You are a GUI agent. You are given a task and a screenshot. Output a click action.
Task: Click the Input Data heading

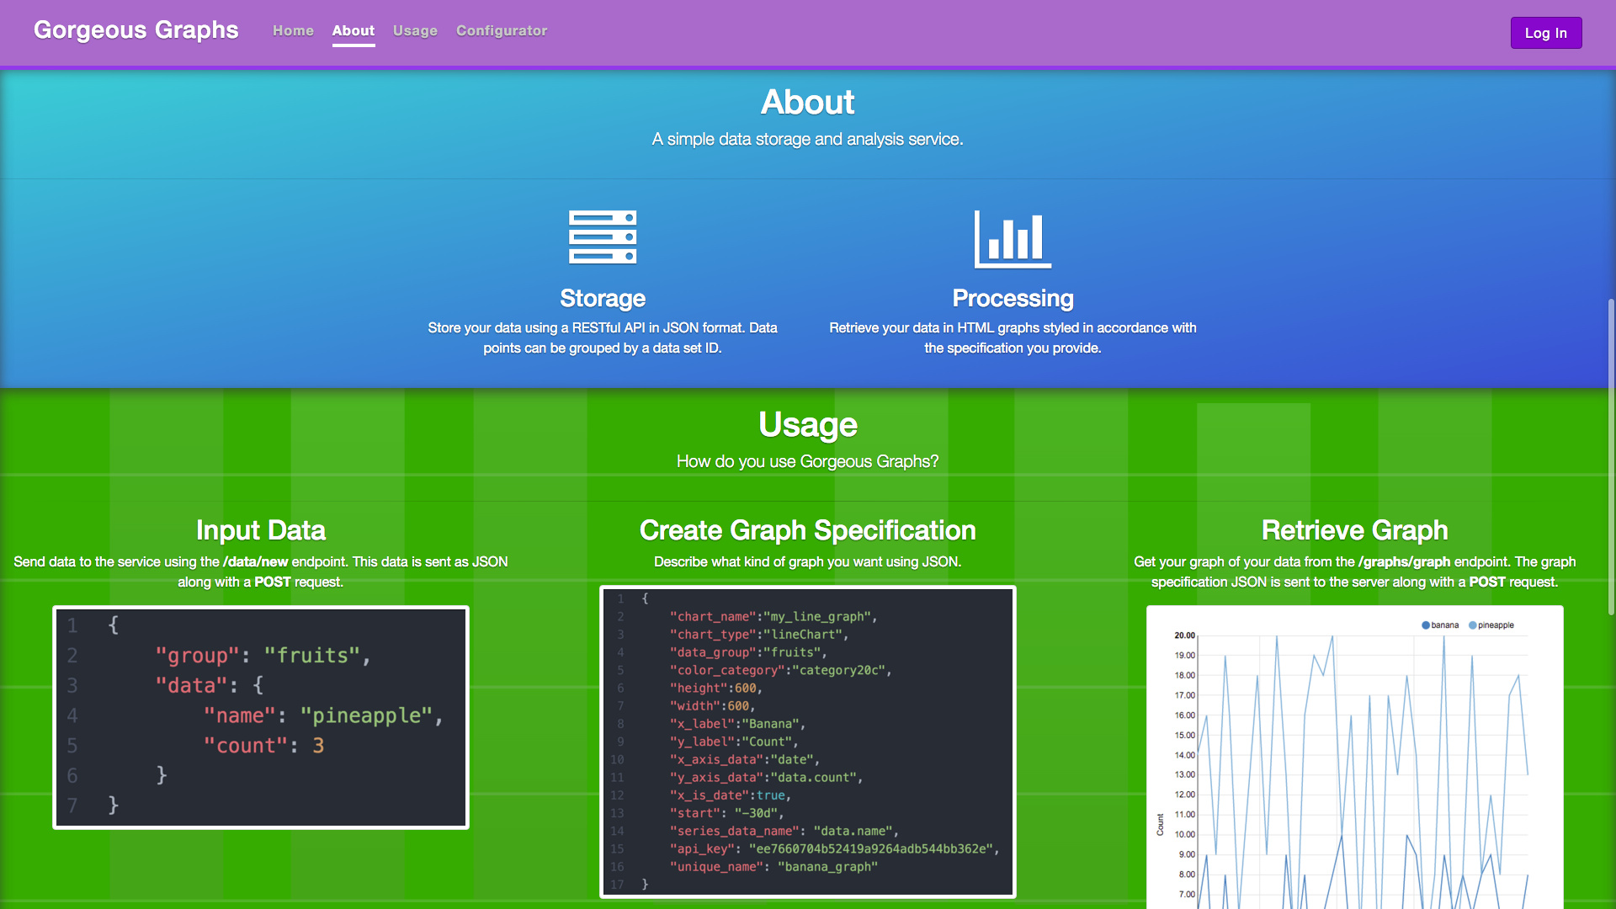pyautogui.click(x=261, y=530)
